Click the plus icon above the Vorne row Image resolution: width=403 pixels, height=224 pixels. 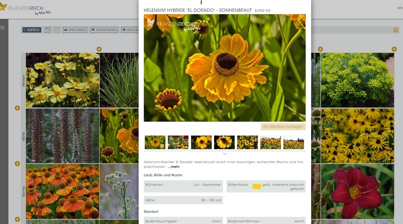(x=17, y=163)
